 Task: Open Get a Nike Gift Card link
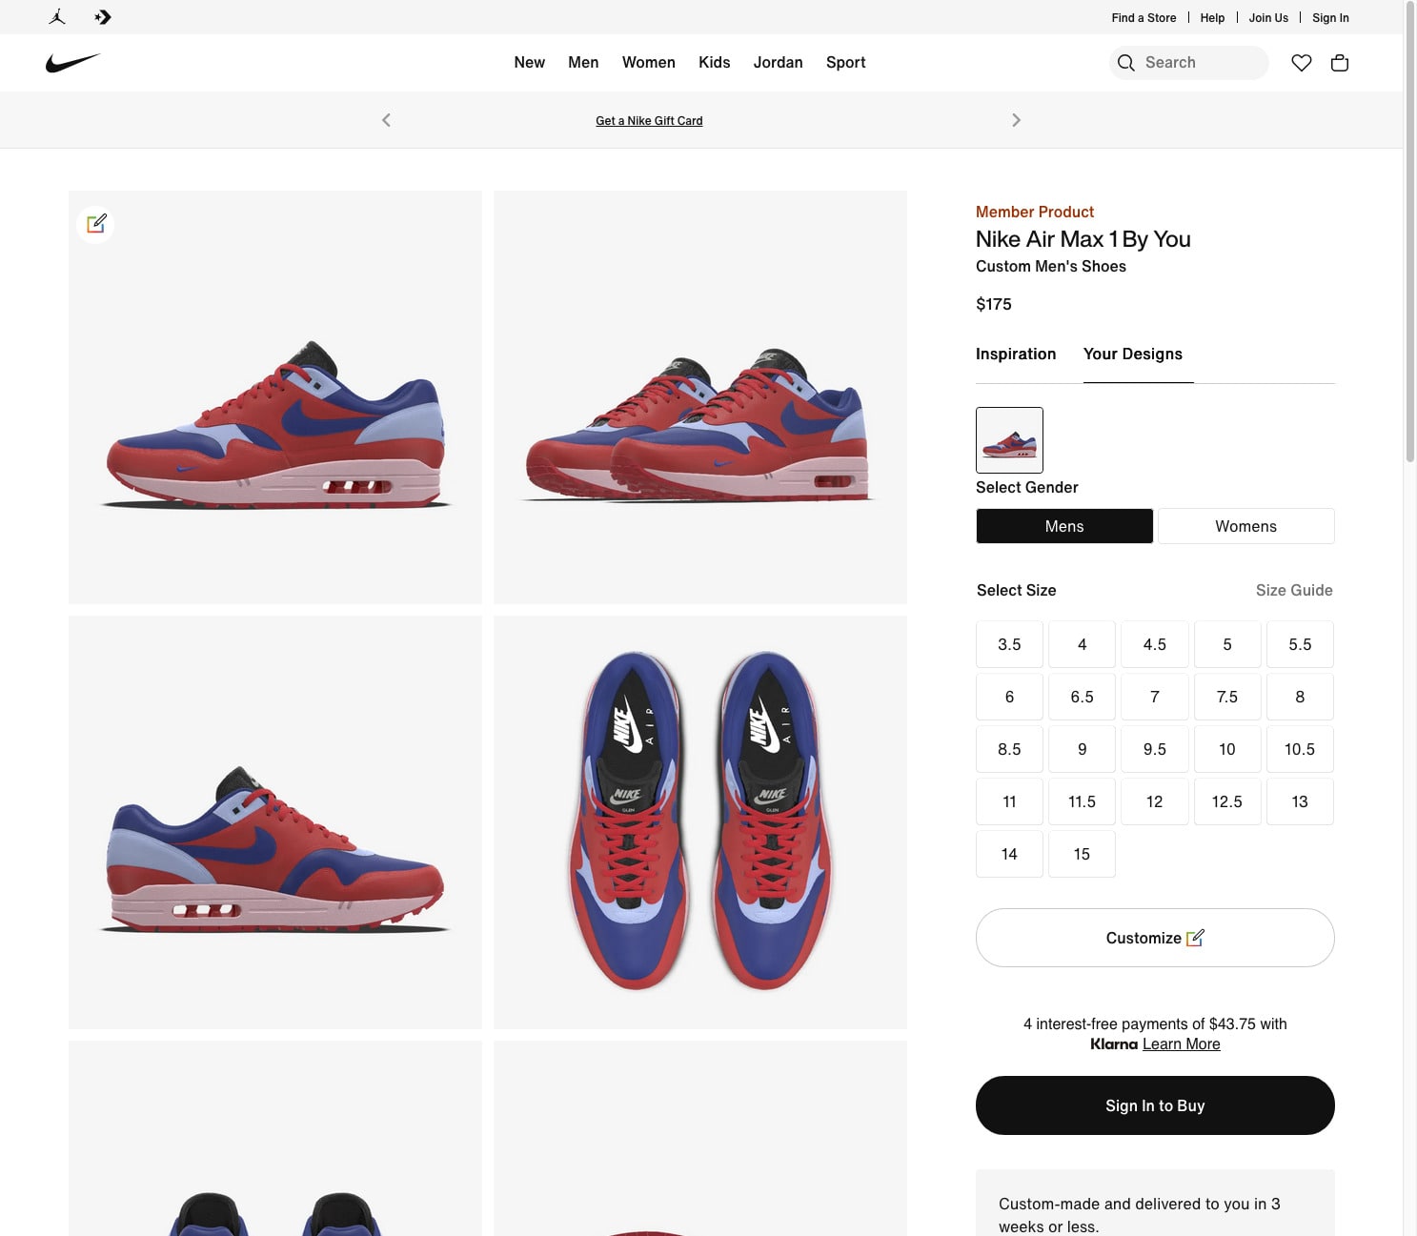point(649,121)
